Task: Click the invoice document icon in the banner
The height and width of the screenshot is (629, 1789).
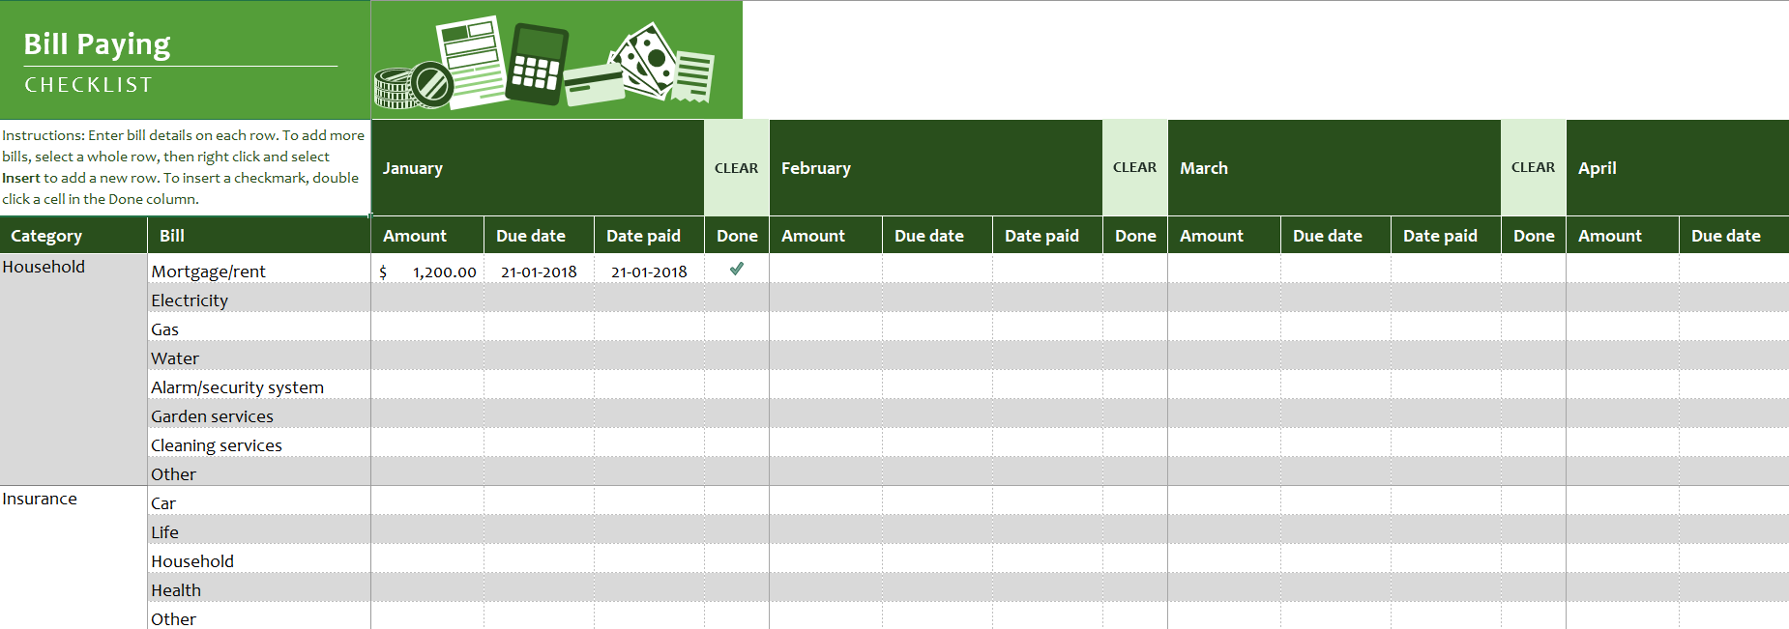Action: point(471,61)
